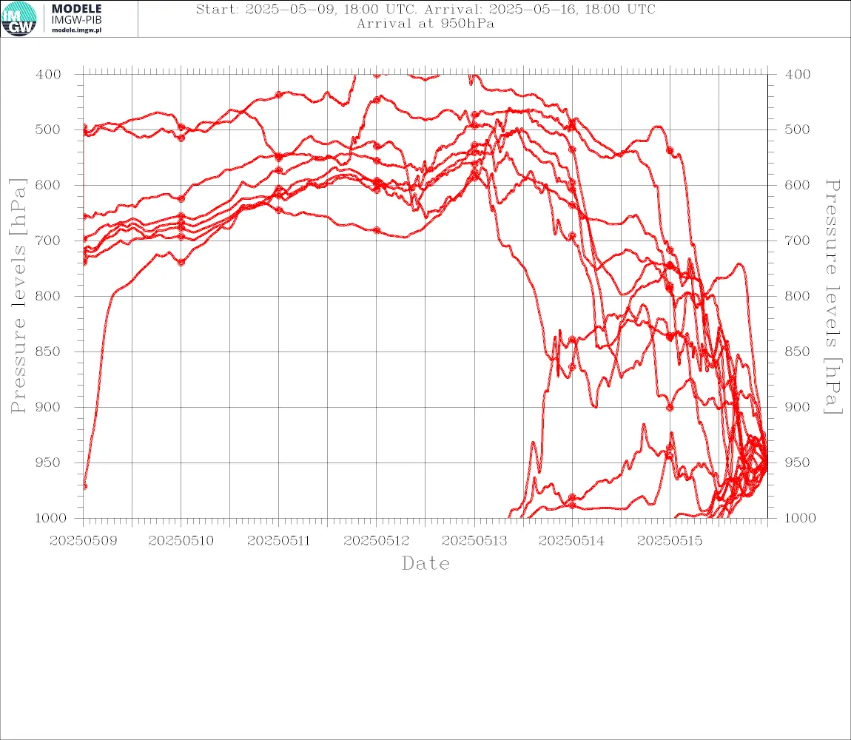The width and height of the screenshot is (851, 740).
Task: Click the left axis 1000 tick label
Action: (51, 518)
